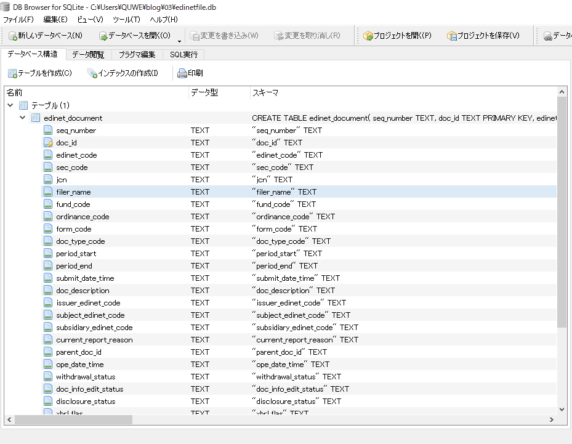572x444 pixels.
Task: Click the 名前 column header
Action: pos(96,92)
